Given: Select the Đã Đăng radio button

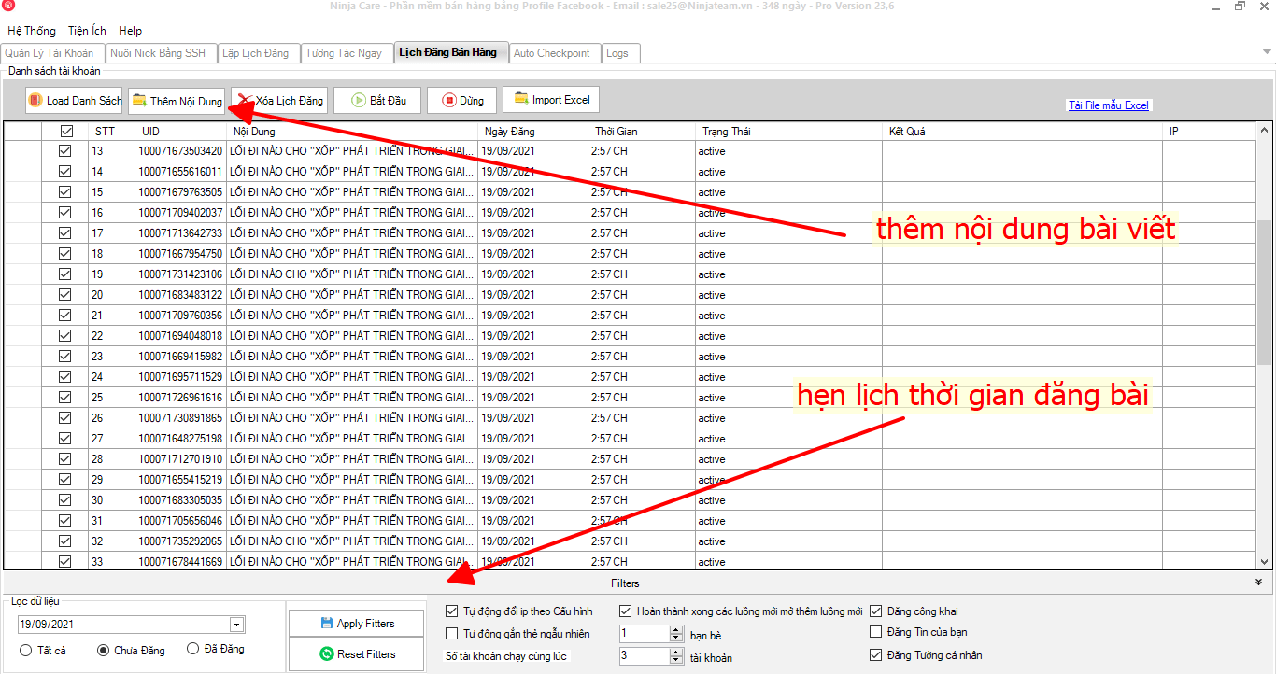Looking at the screenshot, I should click(193, 649).
